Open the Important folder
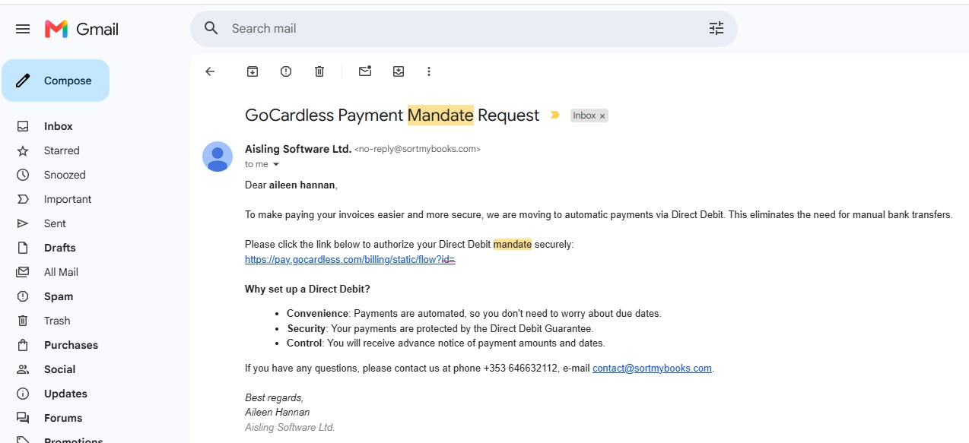Image resolution: width=969 pixels, height=443 pixels. pos(68,199)
